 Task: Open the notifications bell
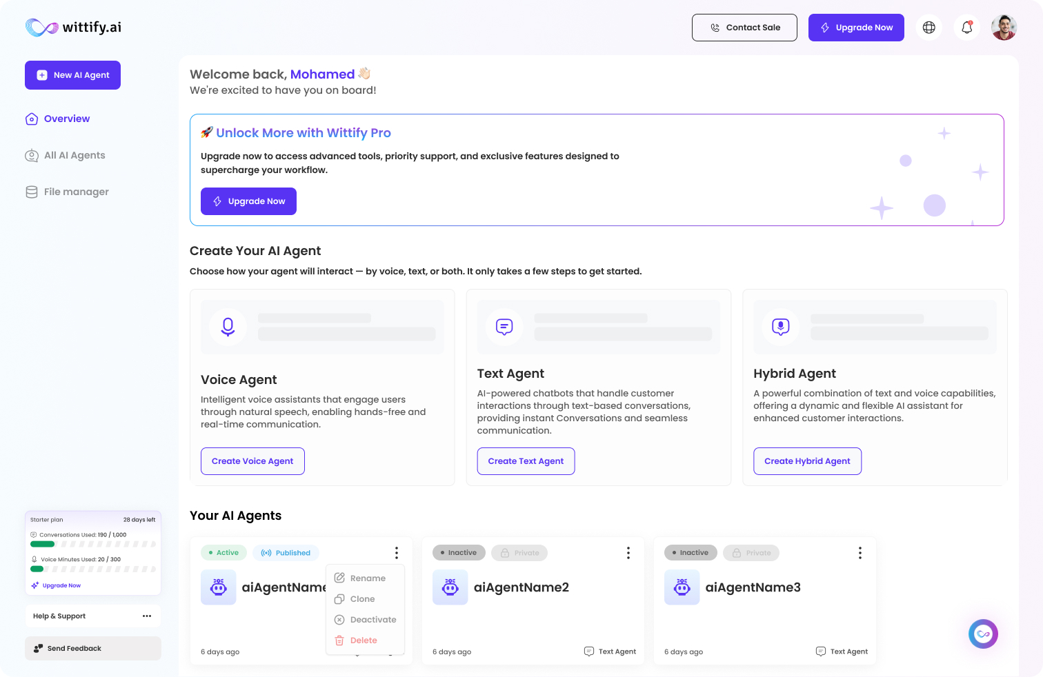coord(967,28)
